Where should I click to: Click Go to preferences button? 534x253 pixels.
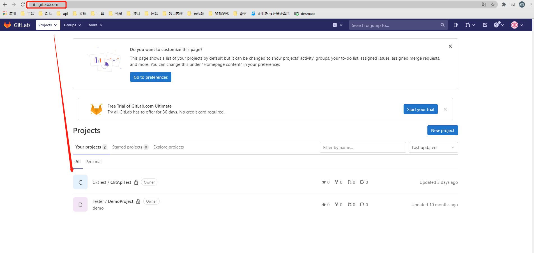pos(151,77)
